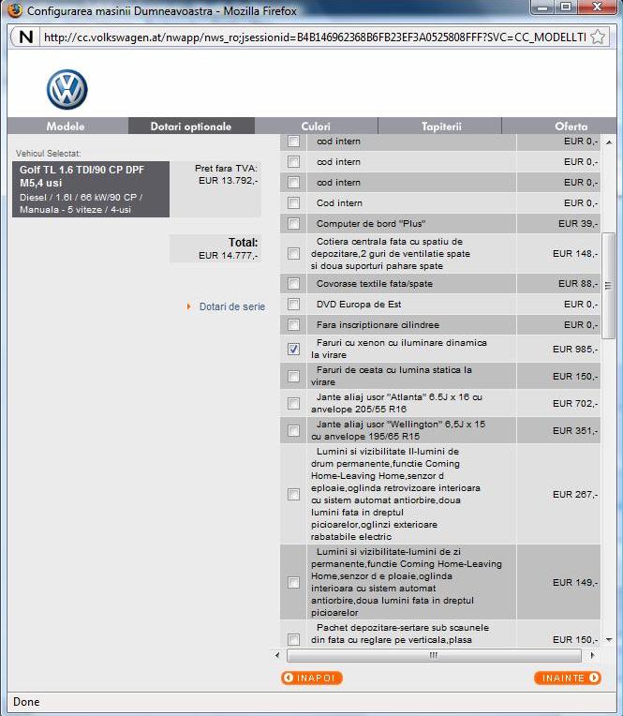Click horizontal scrollbar right arrow

[592, 655]
